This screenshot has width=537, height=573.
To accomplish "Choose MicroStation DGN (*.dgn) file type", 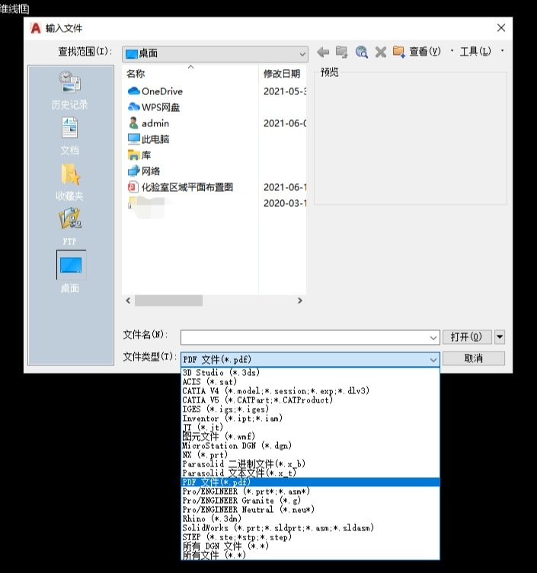I will (310, 446).
